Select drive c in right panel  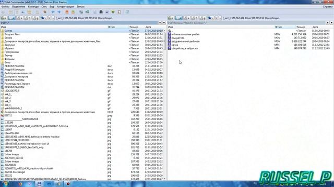[171, 18]
